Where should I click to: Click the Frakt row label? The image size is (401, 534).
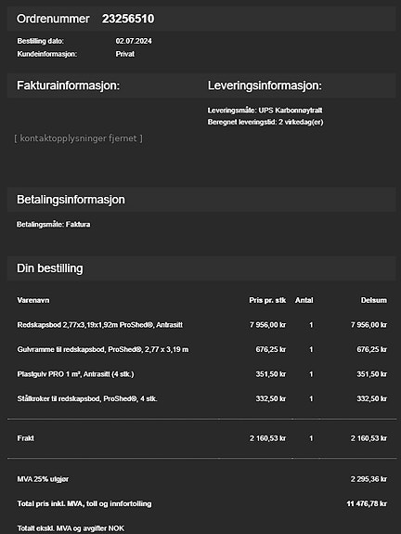26,438
